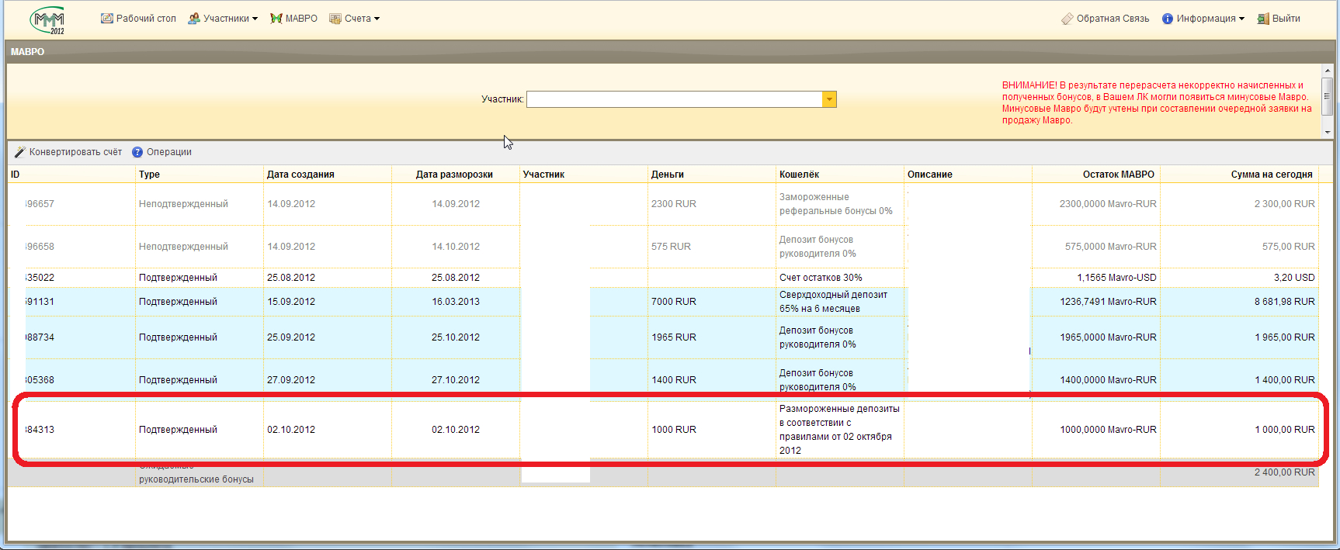
Task: Click the 14.10.2012 unfreeze date
Action: click(x=456, y=247)
